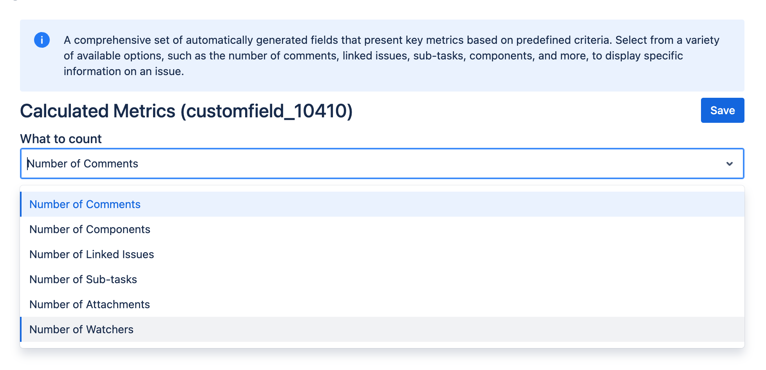Viewport: 766px width, 370px height.
Task: Click the dropdown chevron arrow icon
Action: tap(729, 164)
